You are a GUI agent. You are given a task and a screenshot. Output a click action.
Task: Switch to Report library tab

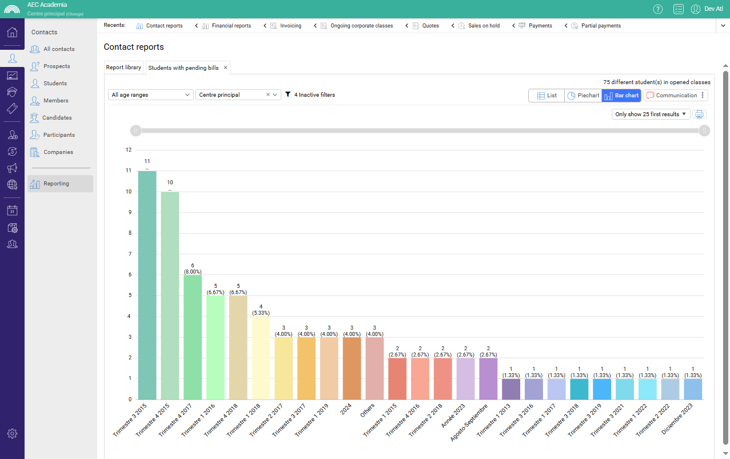pyautogui.click(x=123, y=68)
